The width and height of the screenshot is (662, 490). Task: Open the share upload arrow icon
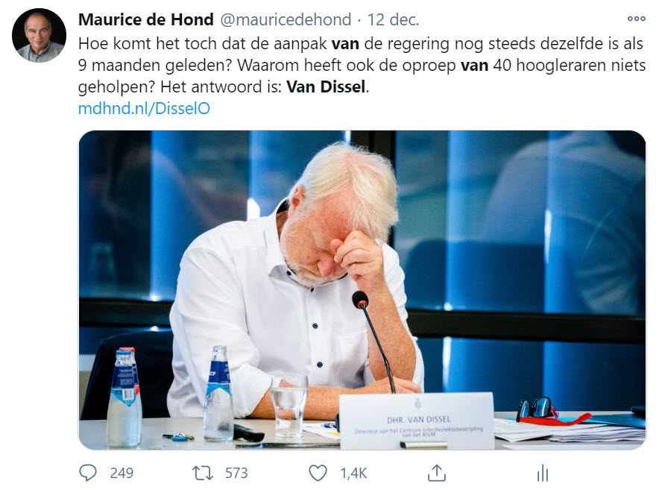coord(437,473)
